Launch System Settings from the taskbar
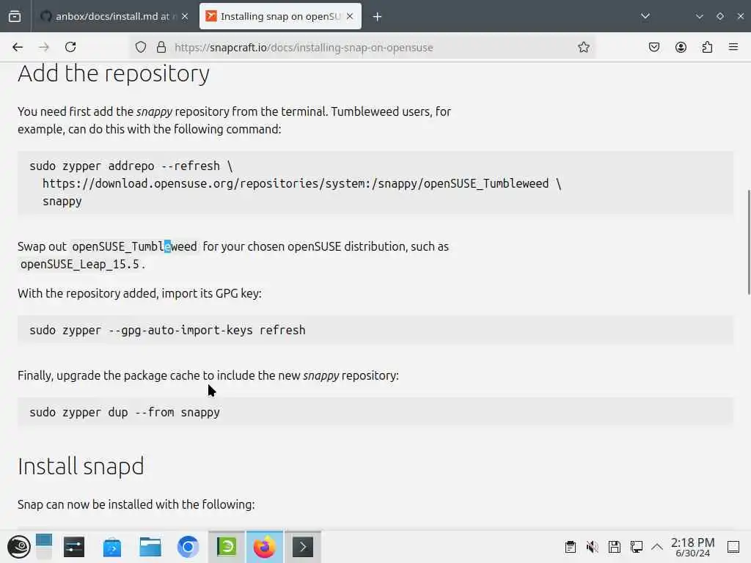Image resolution: width=751 pixels, height=563 pixels. pyautogui.click(x=74, y=547)
